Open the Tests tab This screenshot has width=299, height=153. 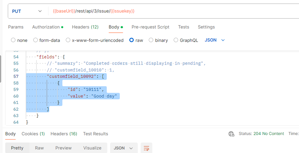(x=184, y=27)
